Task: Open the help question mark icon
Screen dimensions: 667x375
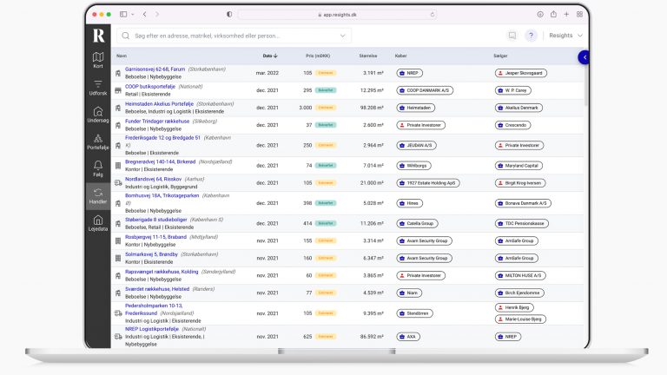Action: 531,36
